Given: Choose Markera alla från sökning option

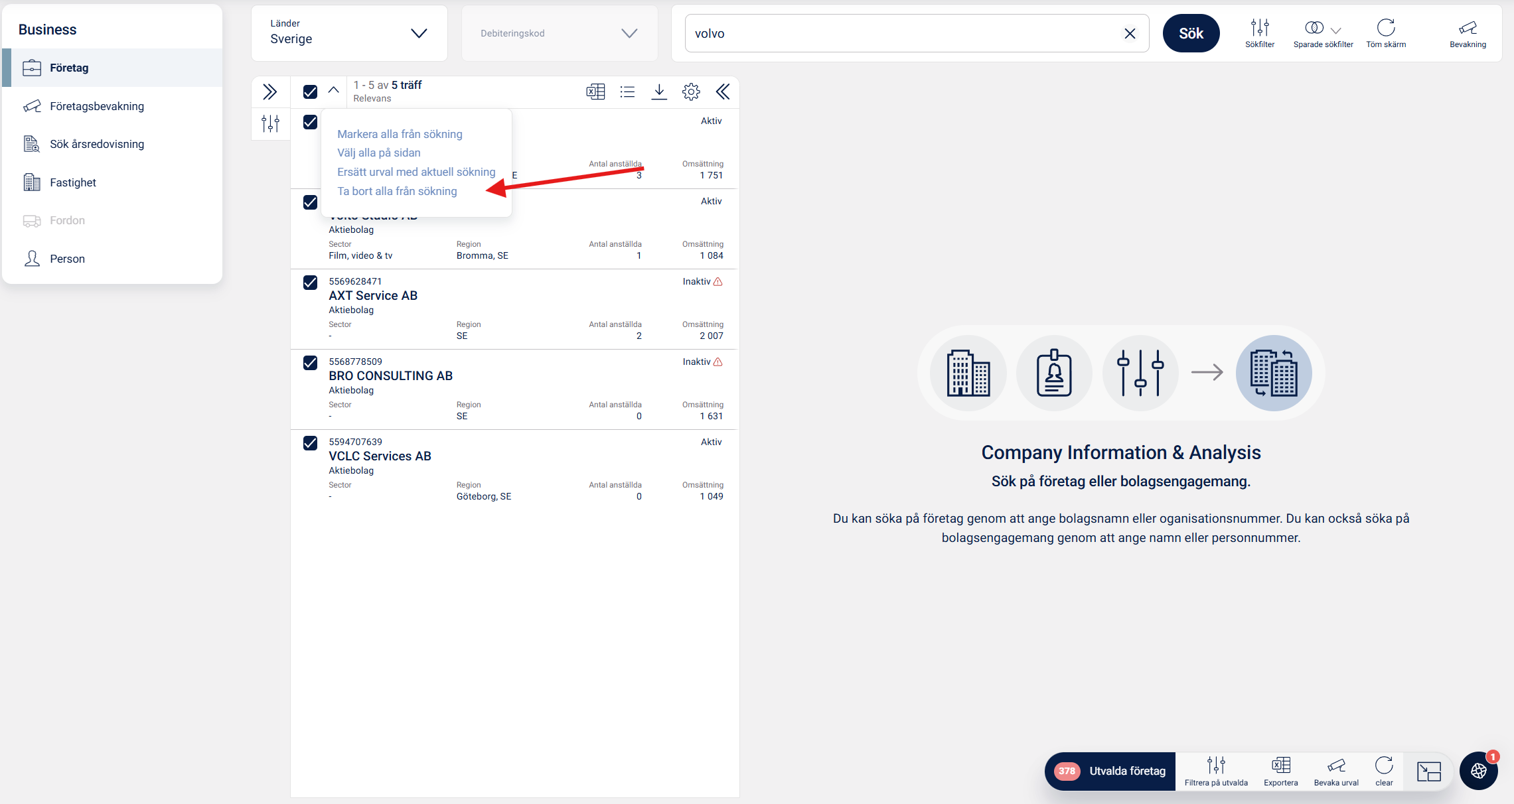Looking at the screenshot, I should tap(400, 134).
